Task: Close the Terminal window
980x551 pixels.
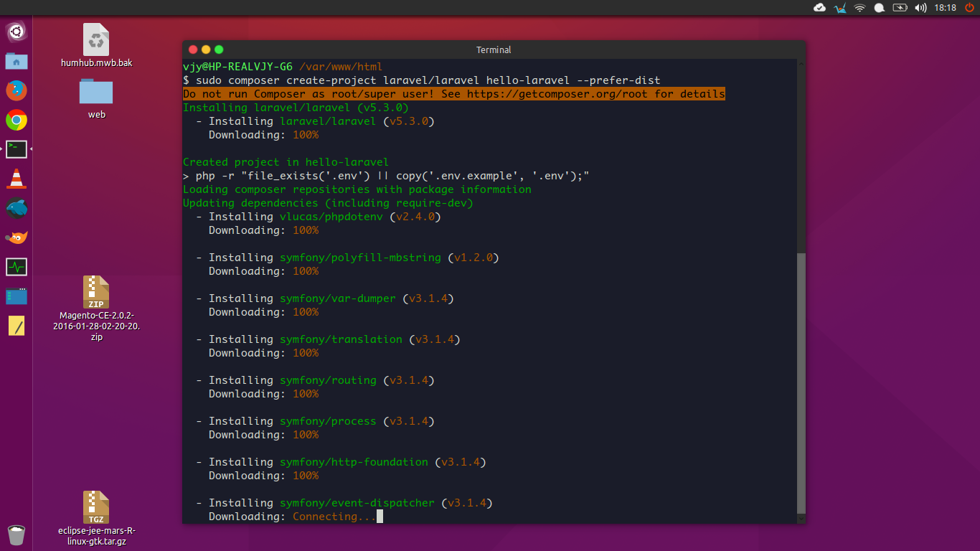Action: pyautogui.click(x=192, y=50)
